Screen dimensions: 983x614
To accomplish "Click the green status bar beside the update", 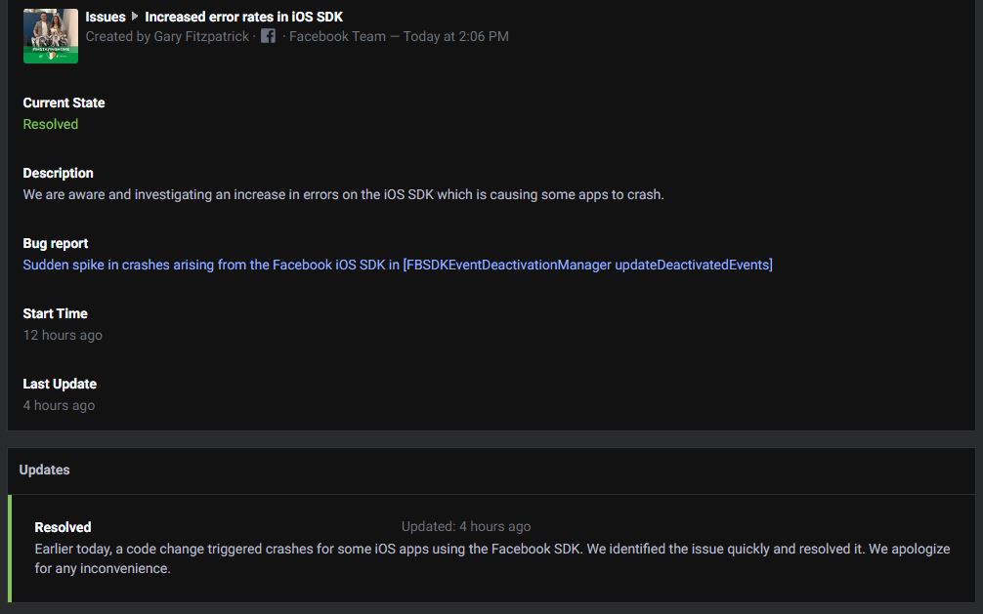I will tap(10, 549).
